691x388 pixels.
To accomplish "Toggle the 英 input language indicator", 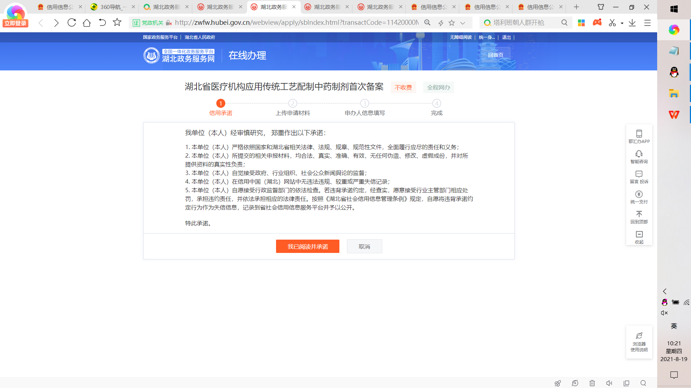I will click(x=674, y=326).
